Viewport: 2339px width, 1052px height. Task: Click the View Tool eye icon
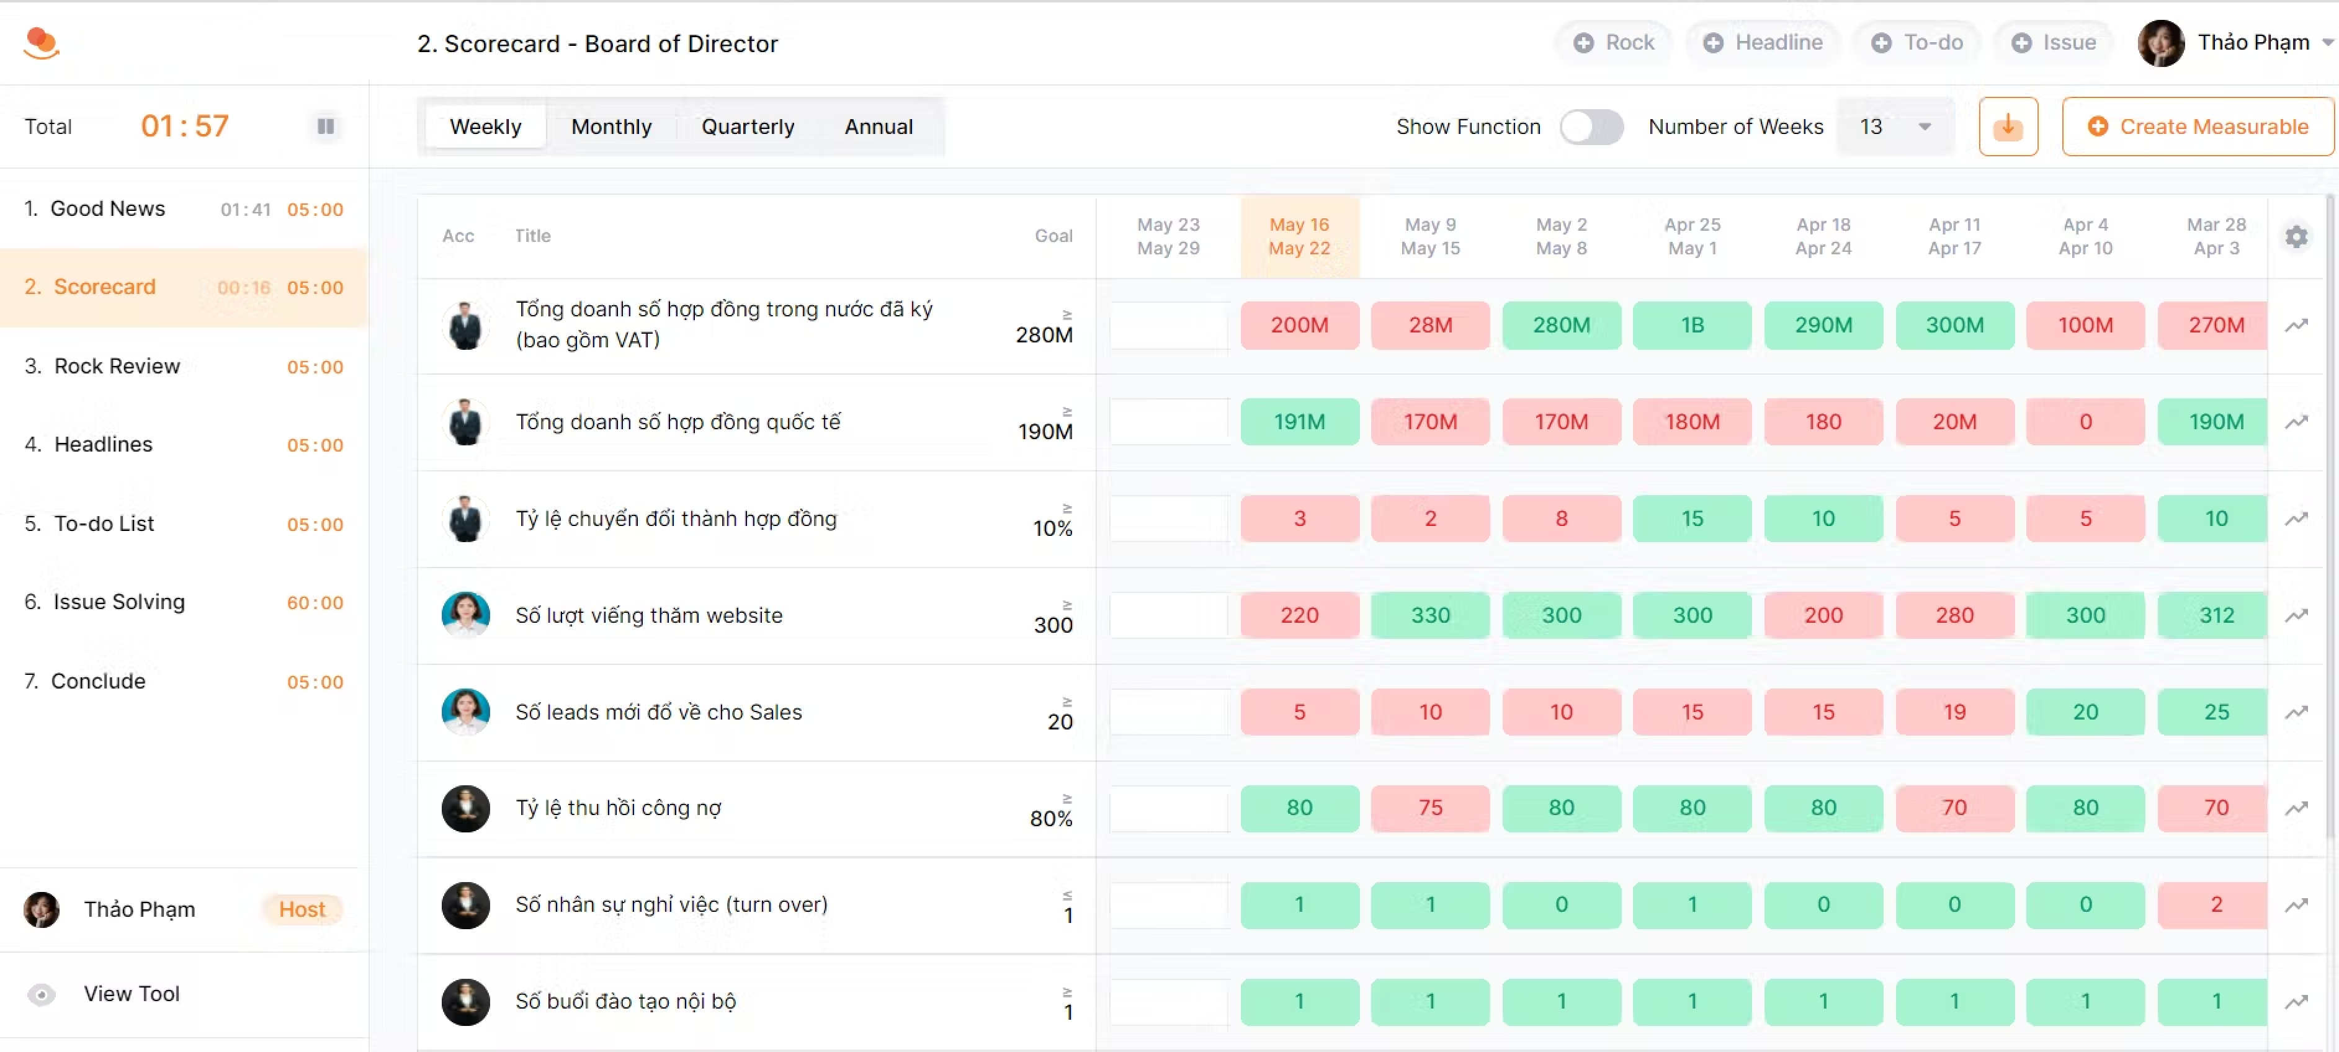(41, 994)
